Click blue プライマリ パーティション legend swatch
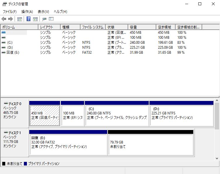The image size is (220, 174). coord(25,163)
